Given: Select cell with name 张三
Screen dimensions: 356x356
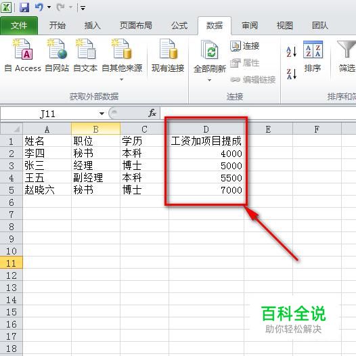Looking at the screenshot, I should (47, 166).
